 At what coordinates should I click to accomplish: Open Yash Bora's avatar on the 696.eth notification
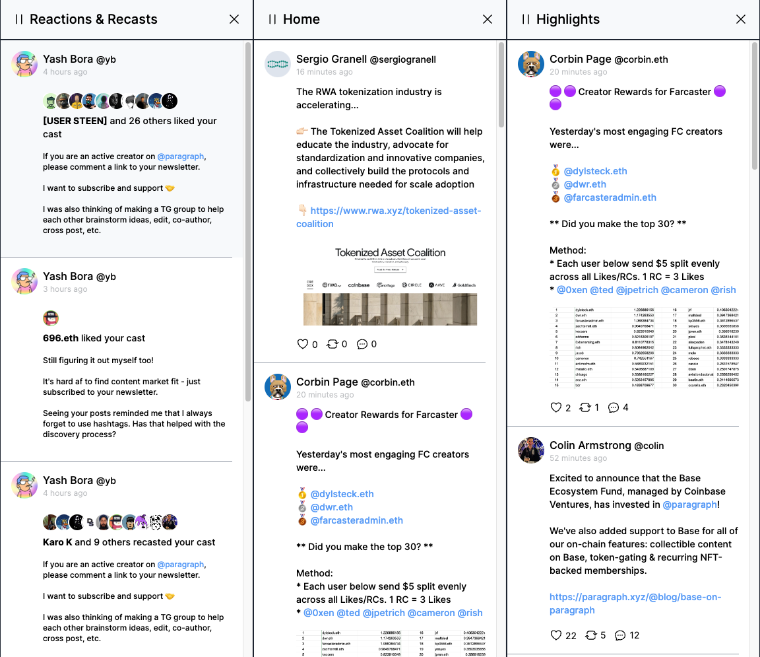point(24,281)
